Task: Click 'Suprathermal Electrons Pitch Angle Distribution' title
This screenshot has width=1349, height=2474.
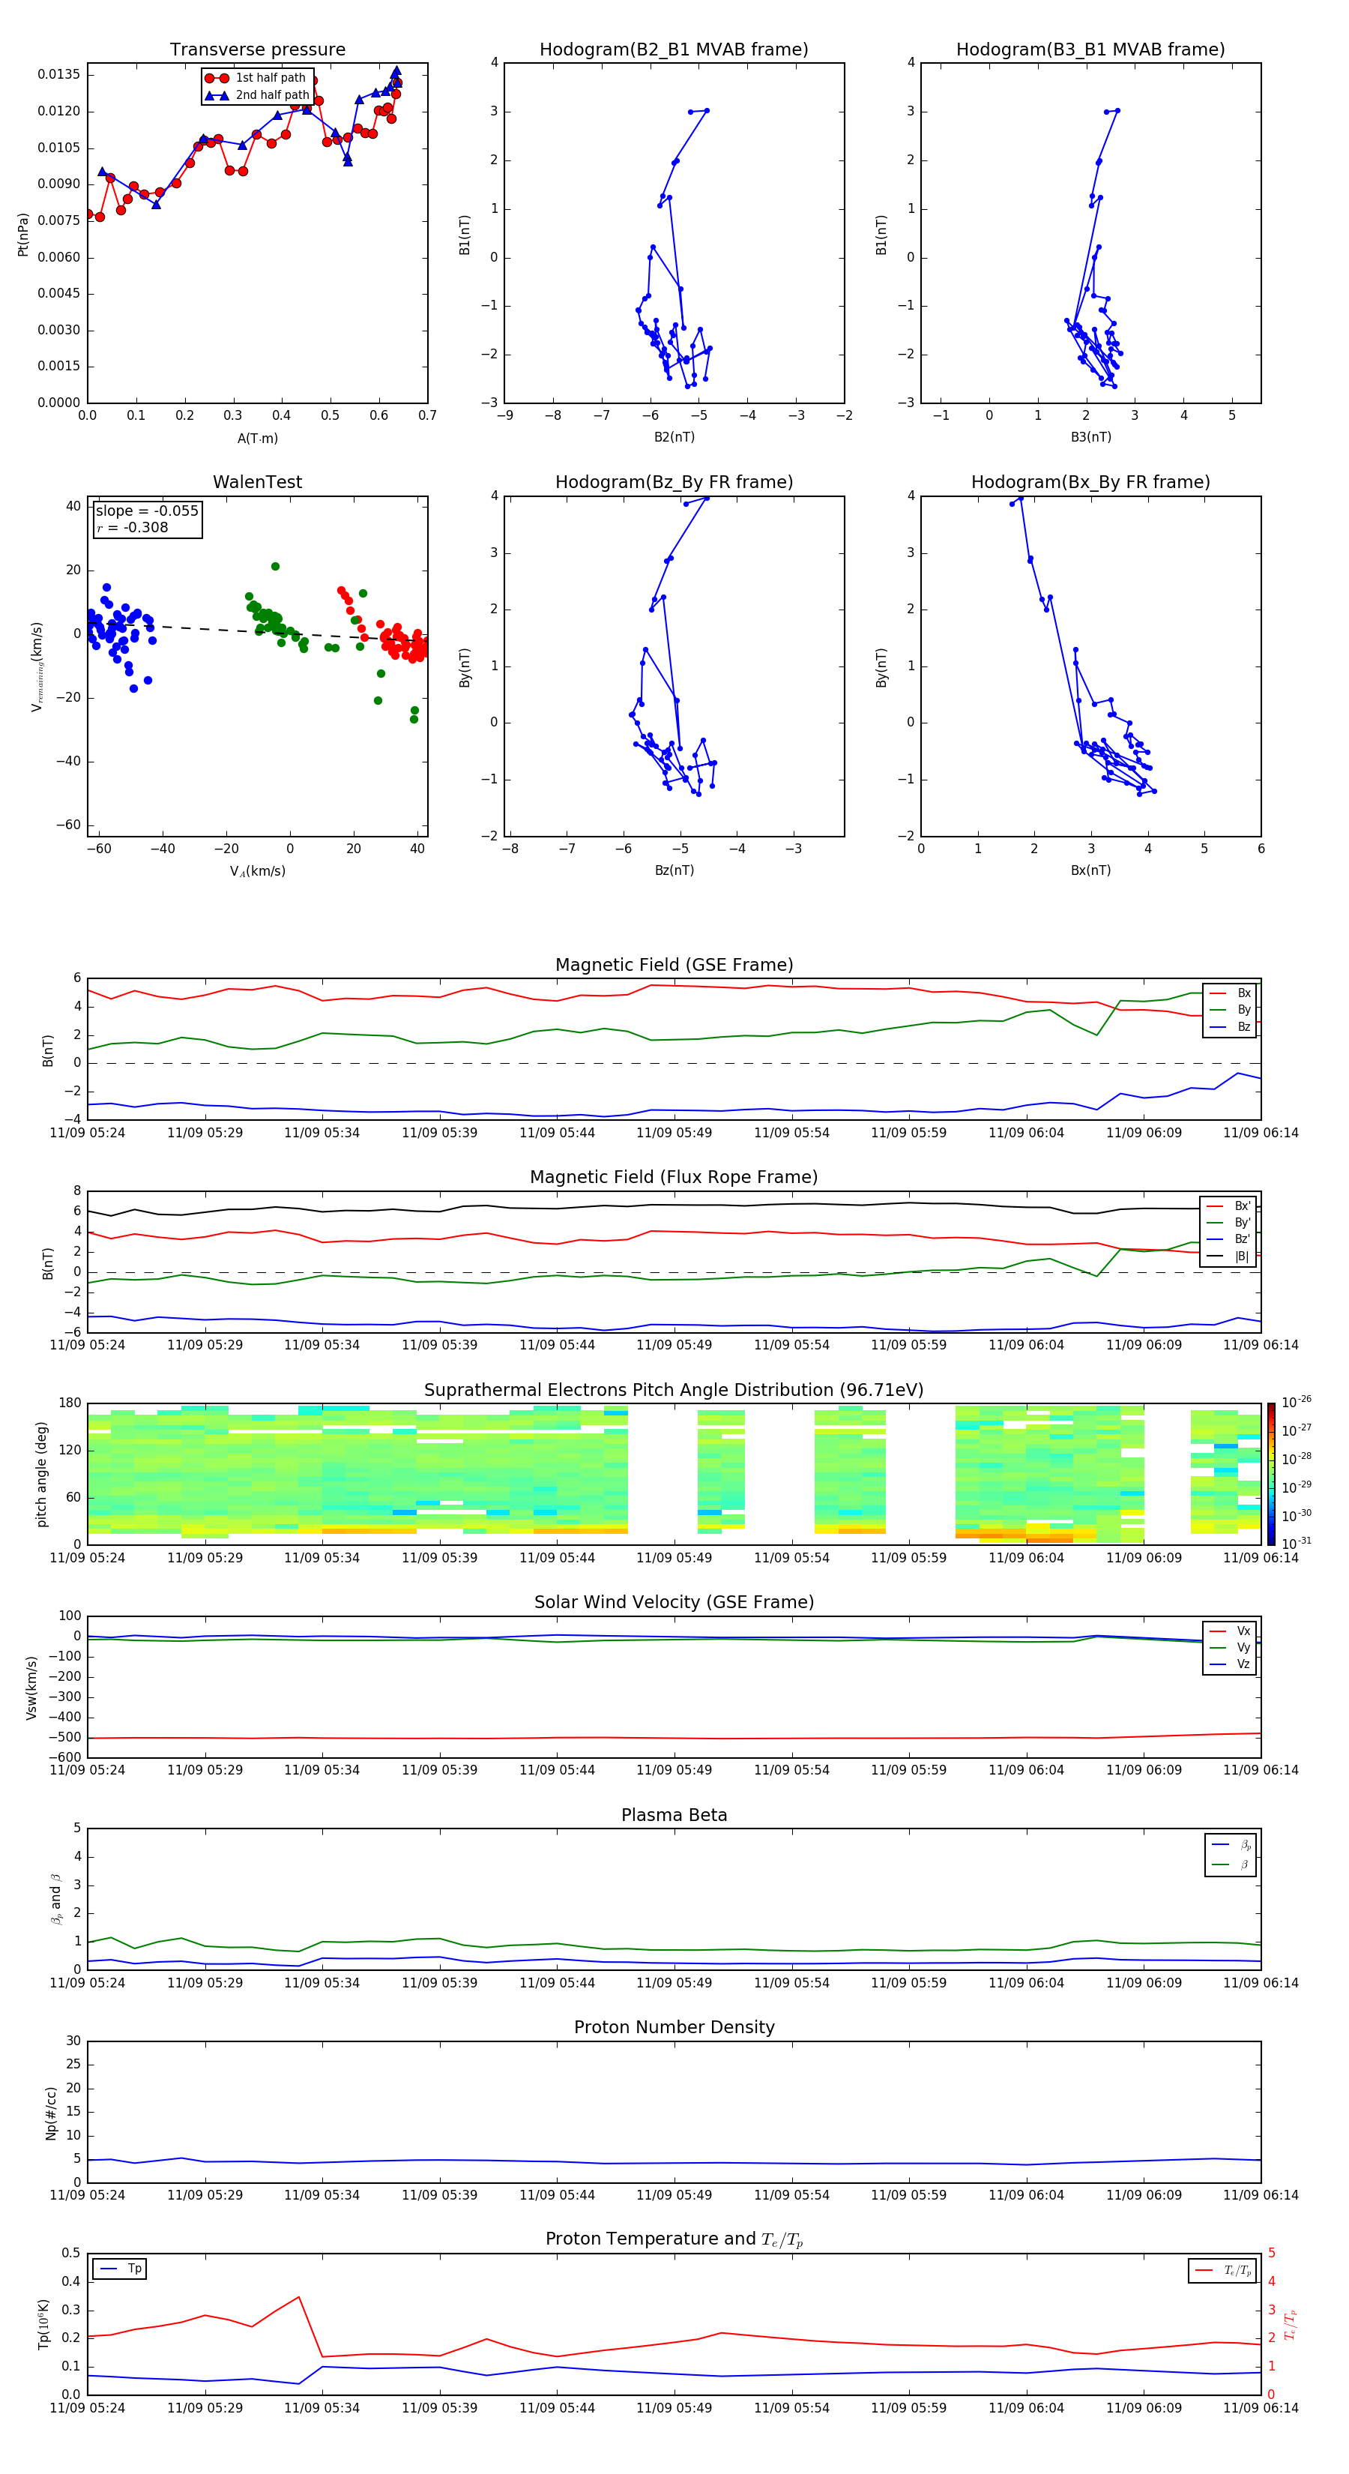Action: click(674, 1390)
